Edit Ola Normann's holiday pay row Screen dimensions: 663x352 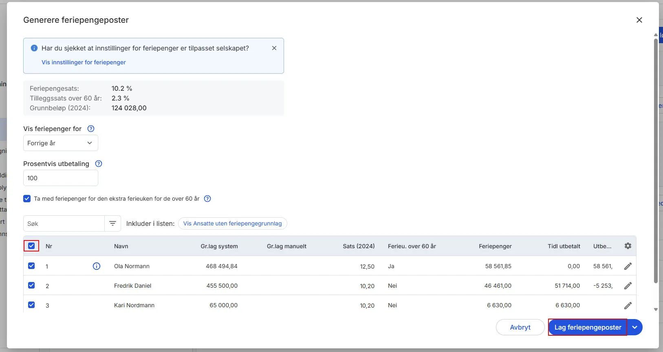point(628,266)
